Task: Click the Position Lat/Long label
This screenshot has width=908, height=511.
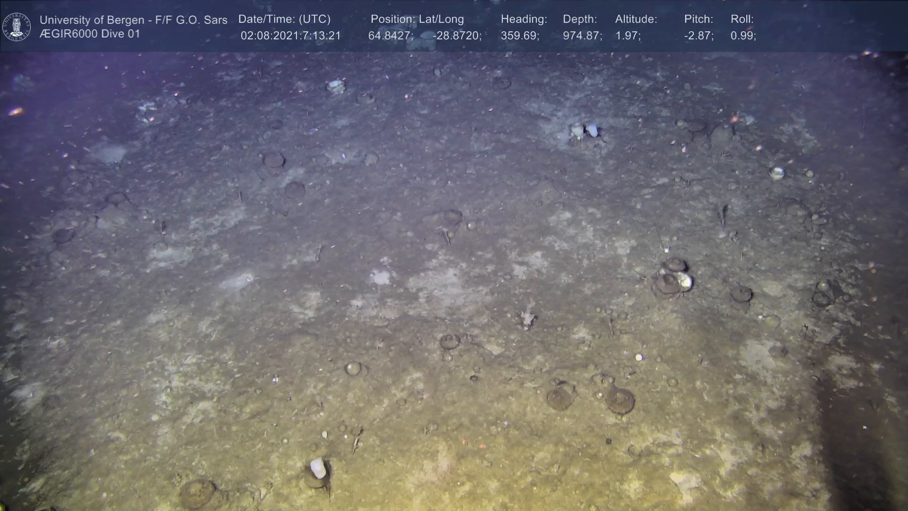Action: [417, 19]
